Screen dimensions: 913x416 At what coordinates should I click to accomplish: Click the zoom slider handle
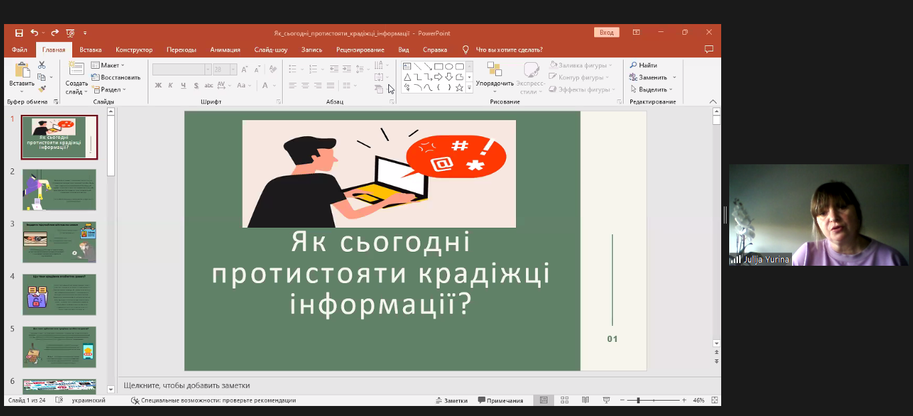pyautogui.click(x=638, y=400)
